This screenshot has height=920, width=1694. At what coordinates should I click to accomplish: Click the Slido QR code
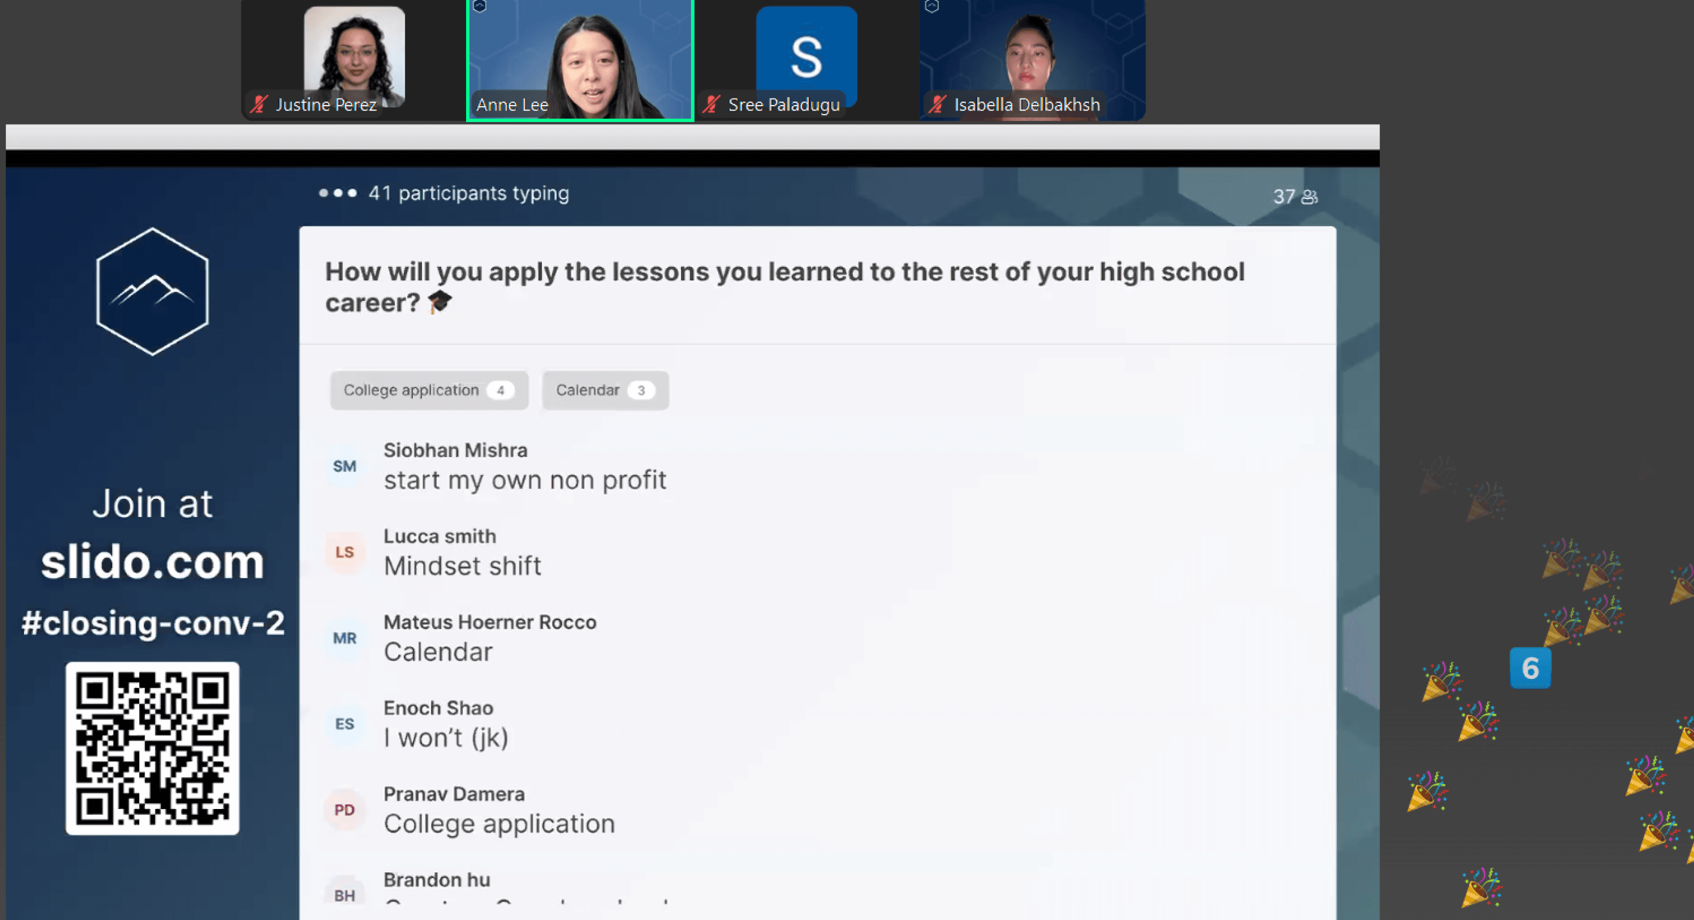(x=153, y=748)
